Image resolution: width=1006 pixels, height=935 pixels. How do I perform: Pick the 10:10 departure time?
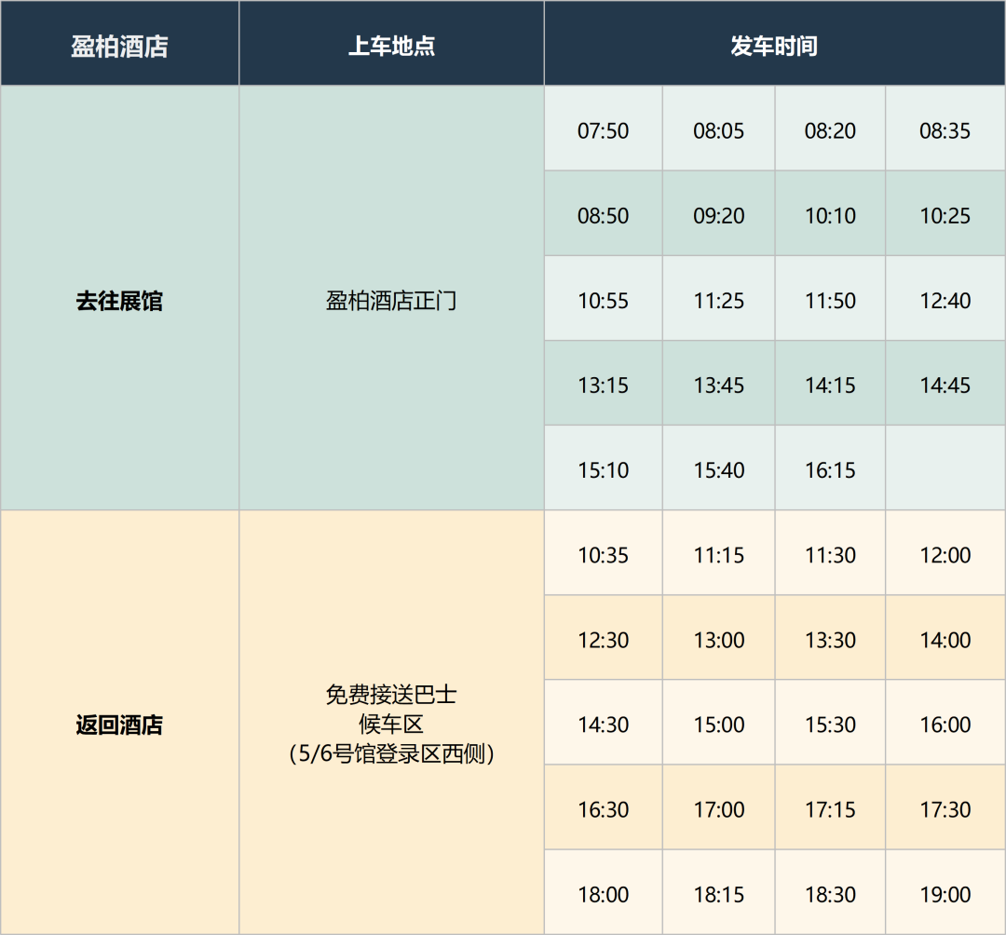tap(830, 213)
